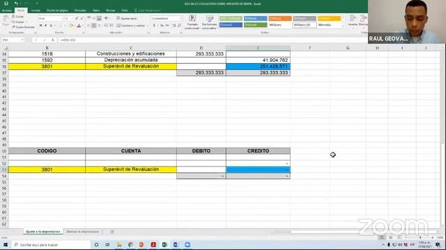Click the Insert Function (fx) button
446x250 pixels.
point(53,40)
